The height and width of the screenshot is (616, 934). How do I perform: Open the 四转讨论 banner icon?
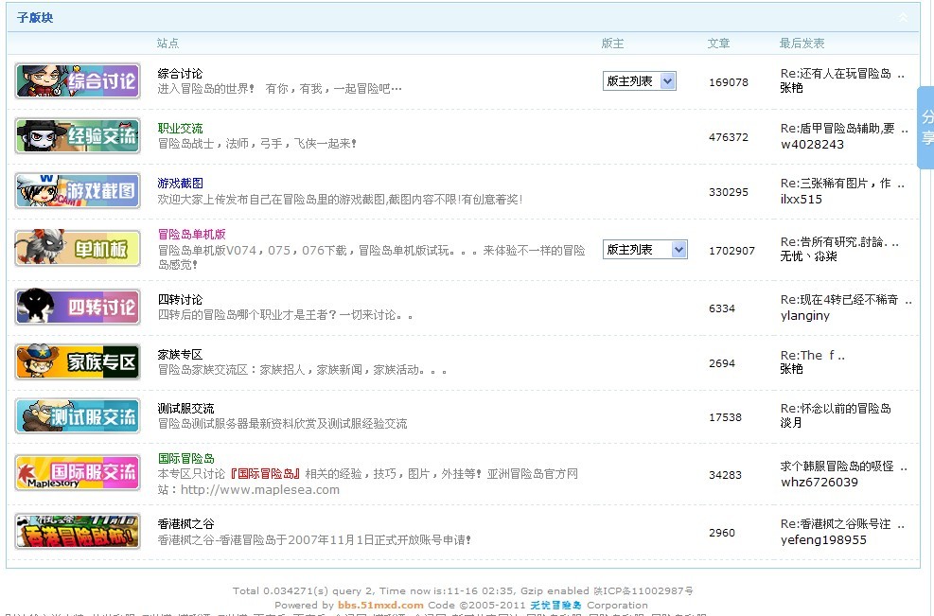pos(78,308)
